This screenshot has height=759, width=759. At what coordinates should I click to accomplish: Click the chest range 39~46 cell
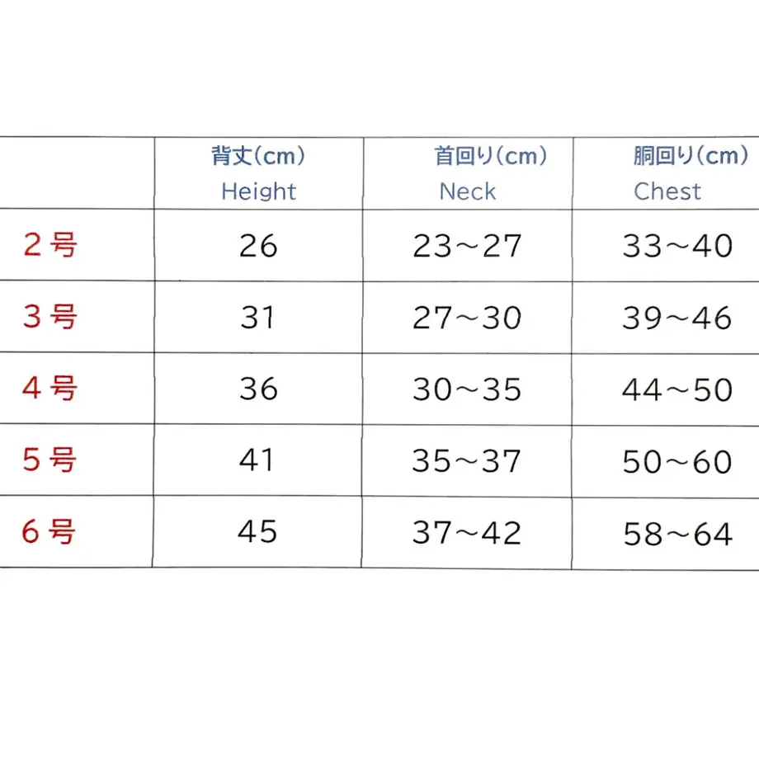676,318
